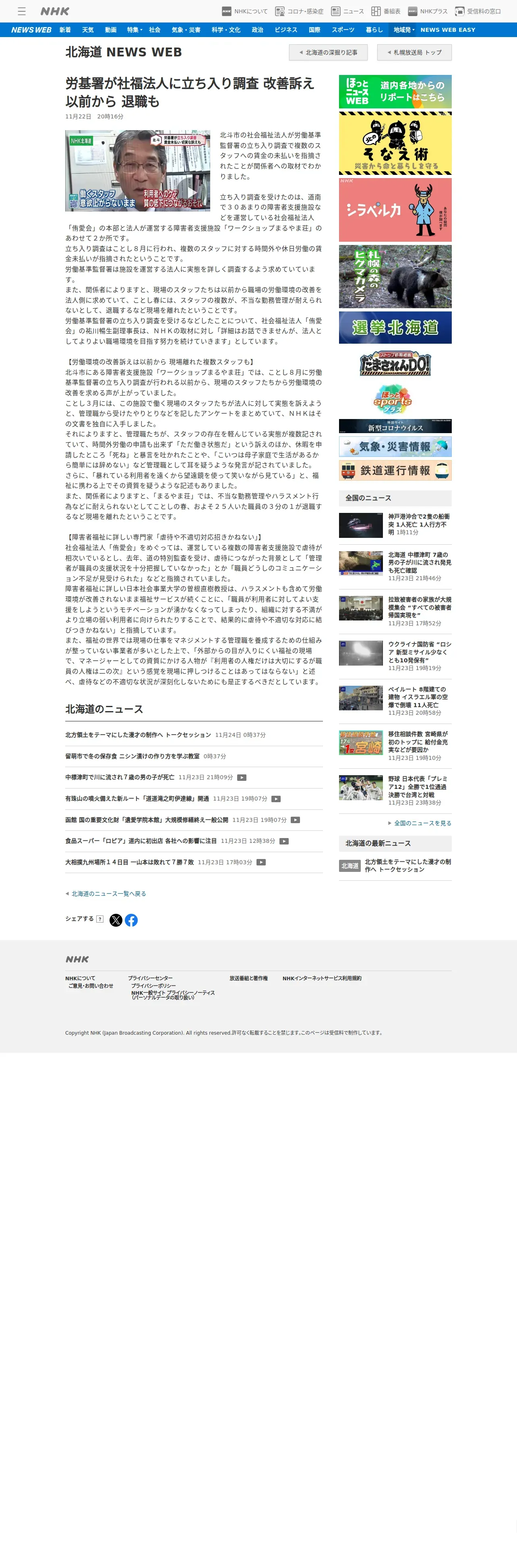Open 北方領土 漫才 トークセッション article
Screen dimensions: 517x1552
(138, 735)
